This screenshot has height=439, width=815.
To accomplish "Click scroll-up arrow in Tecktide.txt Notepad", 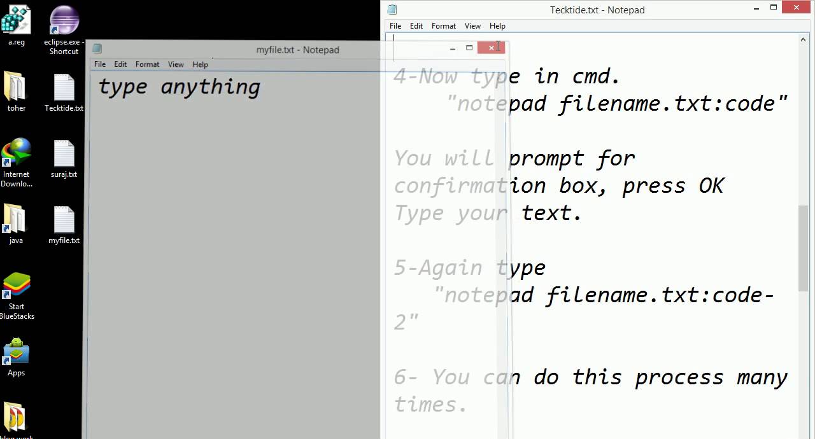I will pos(803,39).
